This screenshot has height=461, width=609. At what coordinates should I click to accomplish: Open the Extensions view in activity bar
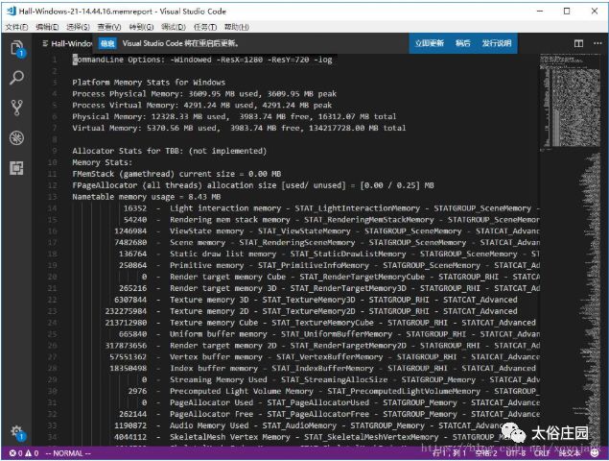pos(16,168)
